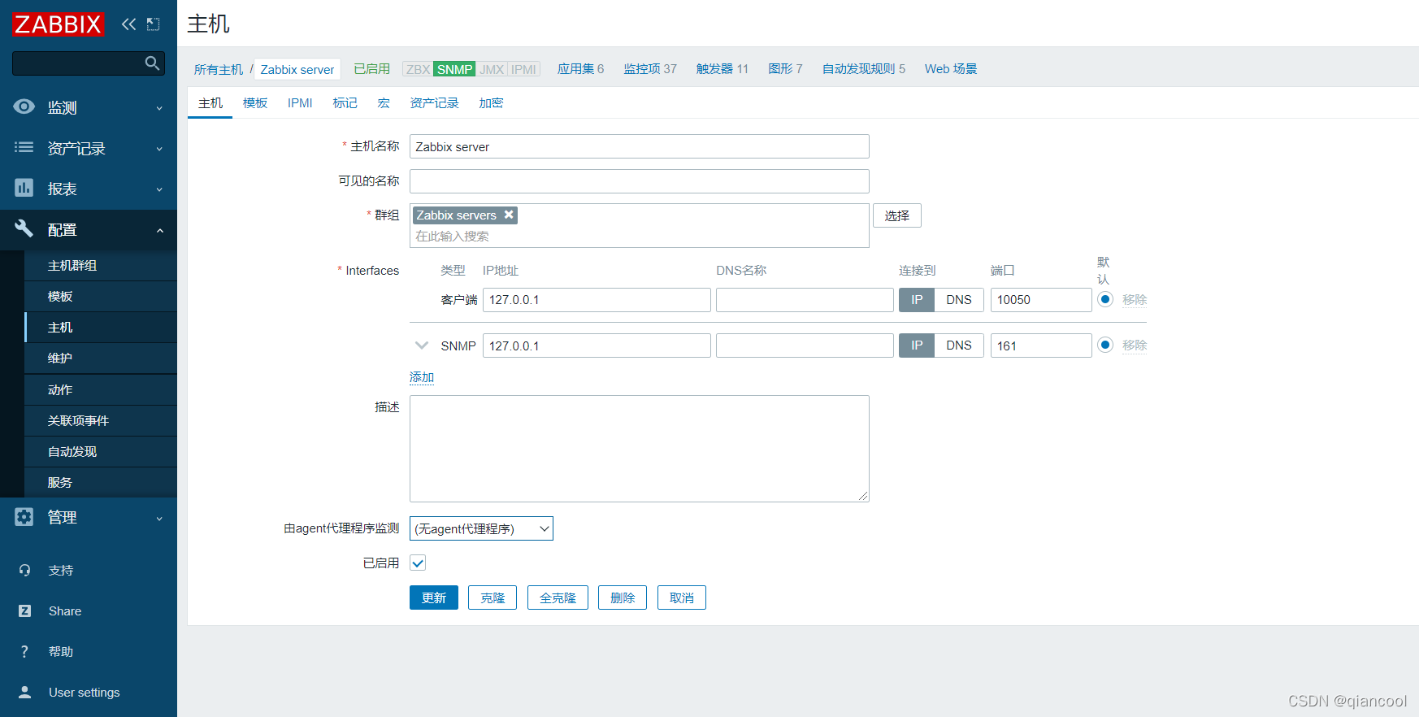This screenshot has width=1419, height=717.
Task: Click the 添加 interface link
Action: click(x=422, y=377)
